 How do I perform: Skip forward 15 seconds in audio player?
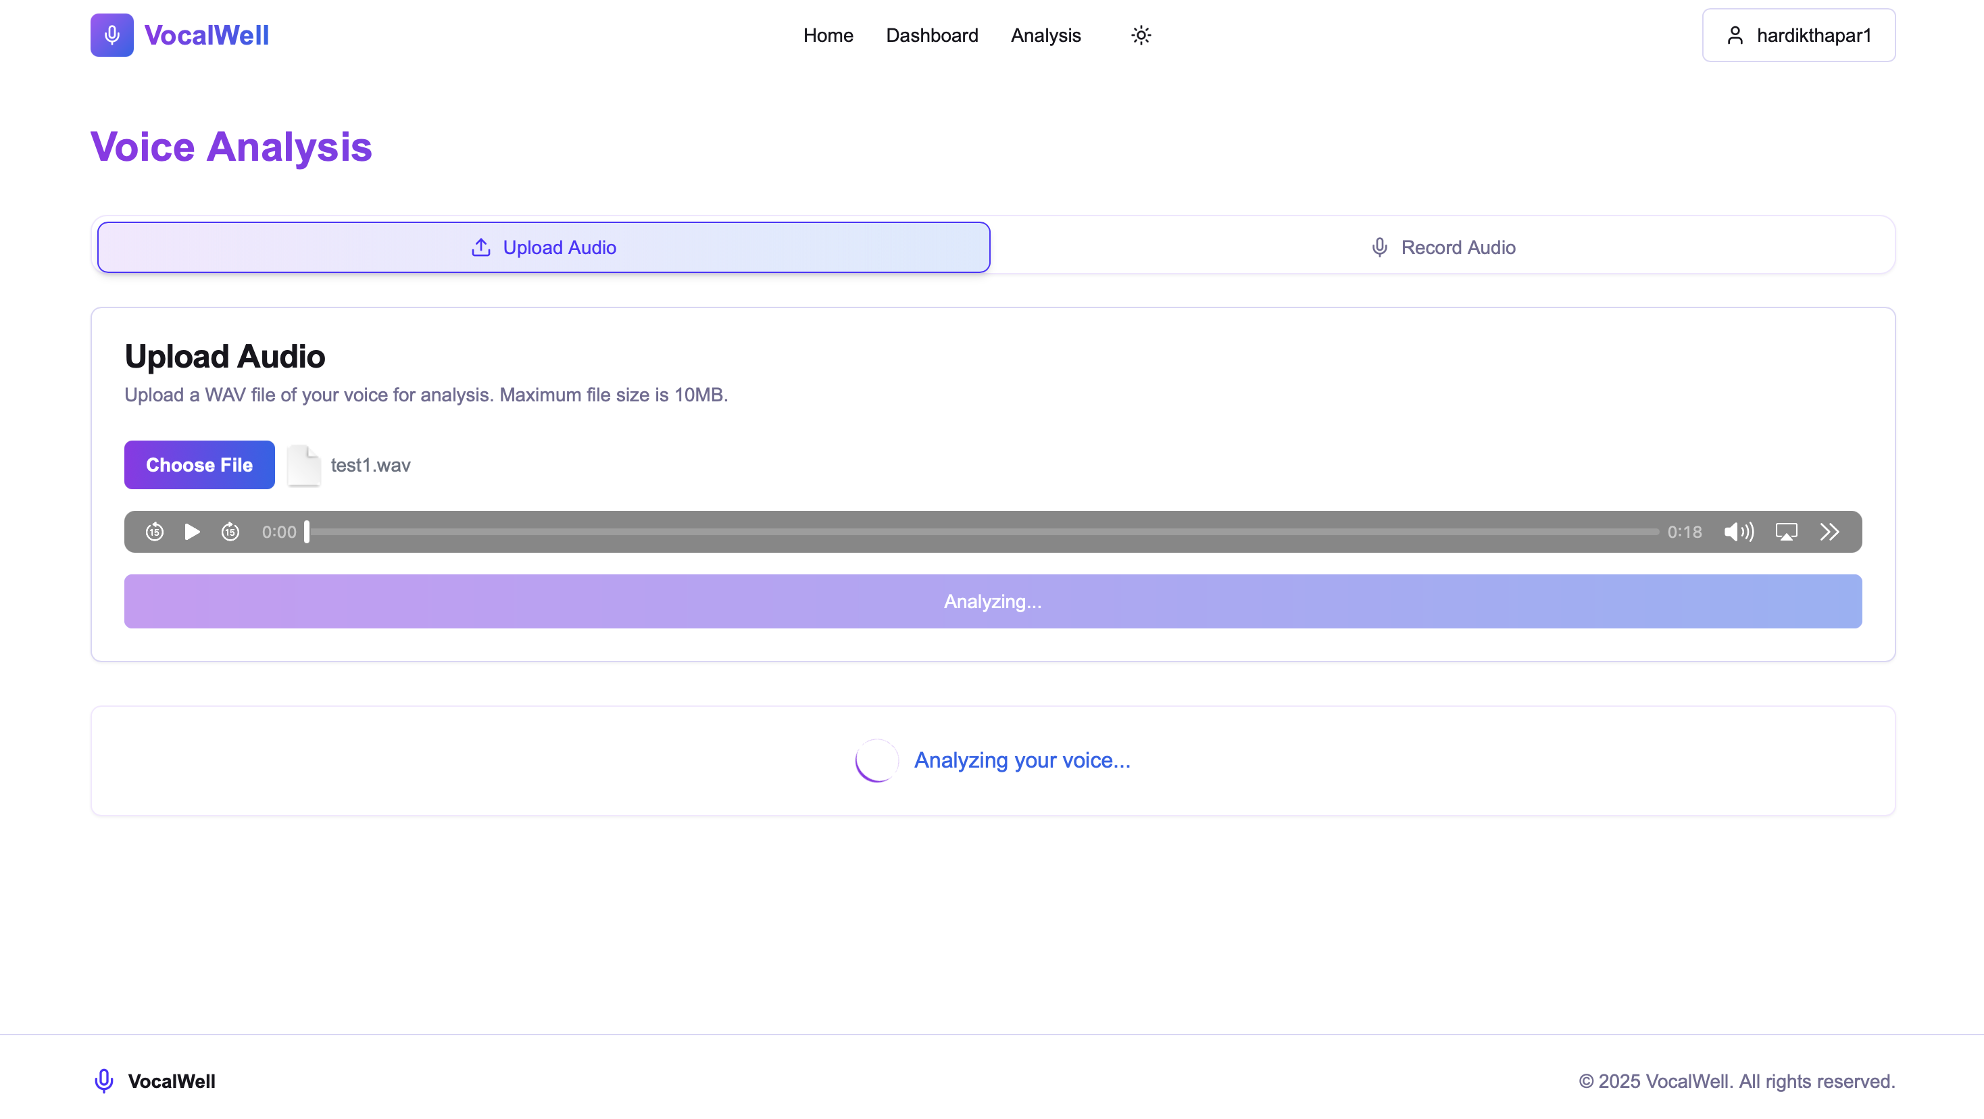point(230,531)
